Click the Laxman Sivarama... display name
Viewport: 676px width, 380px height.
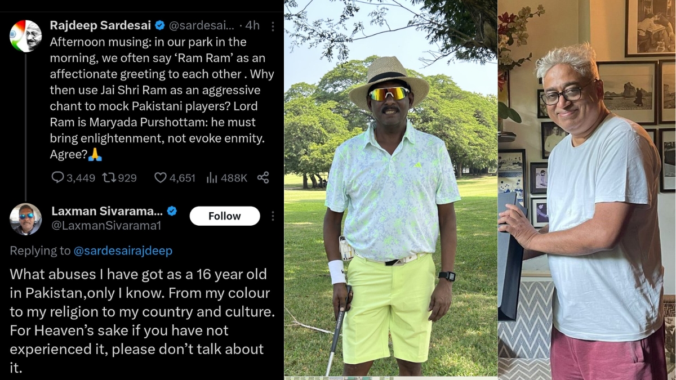107,211
